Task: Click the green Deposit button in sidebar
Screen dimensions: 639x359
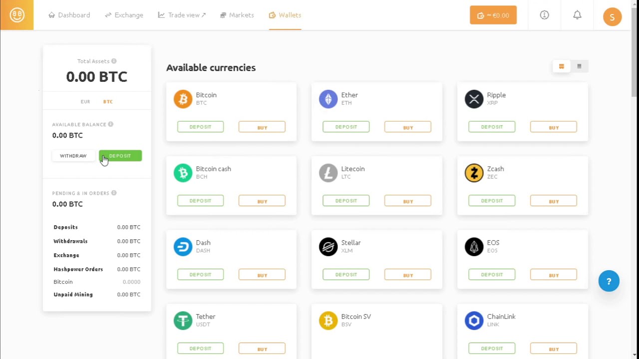Action: click(120, 156)
